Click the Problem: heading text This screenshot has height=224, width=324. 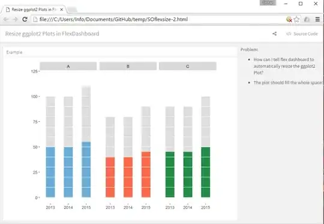249,49
